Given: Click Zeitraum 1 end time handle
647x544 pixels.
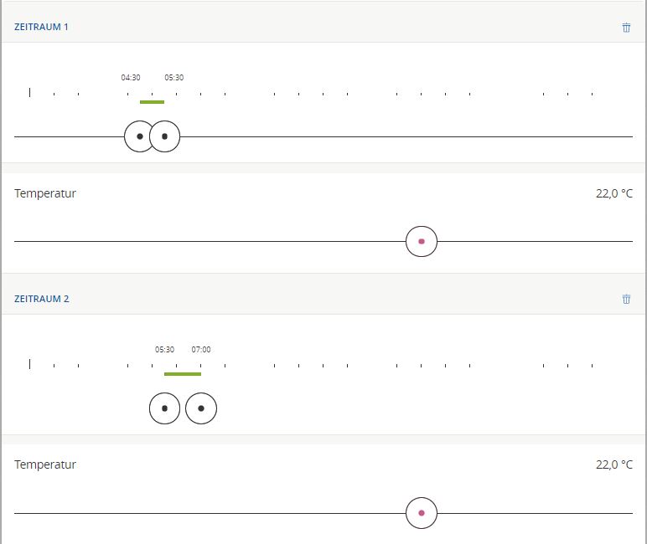Looking at the screenshot, I should pos(165,136).
